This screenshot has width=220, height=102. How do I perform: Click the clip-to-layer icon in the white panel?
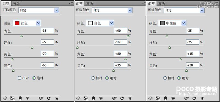[86, 98]
